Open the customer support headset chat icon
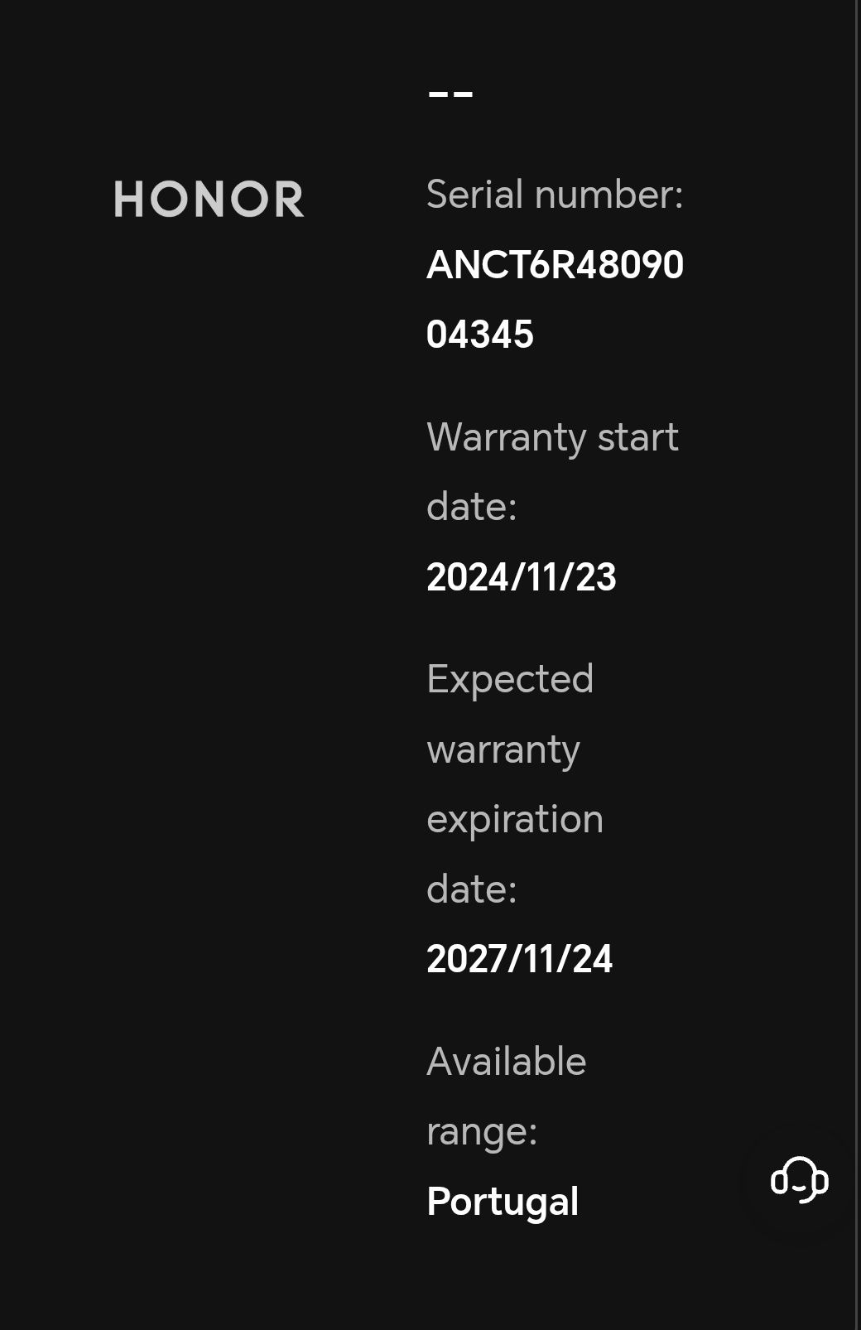Image resolution: width=861 pixels, height=1330 pixels. [799, 1179]
